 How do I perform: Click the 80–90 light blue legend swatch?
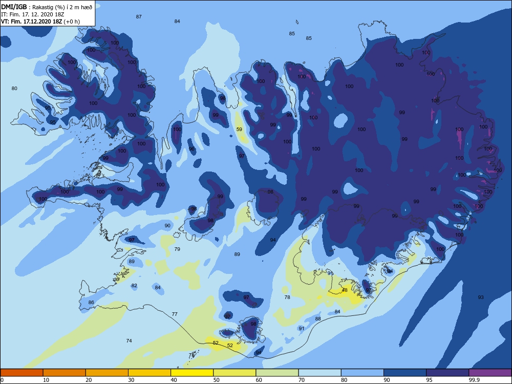point(362,373)
